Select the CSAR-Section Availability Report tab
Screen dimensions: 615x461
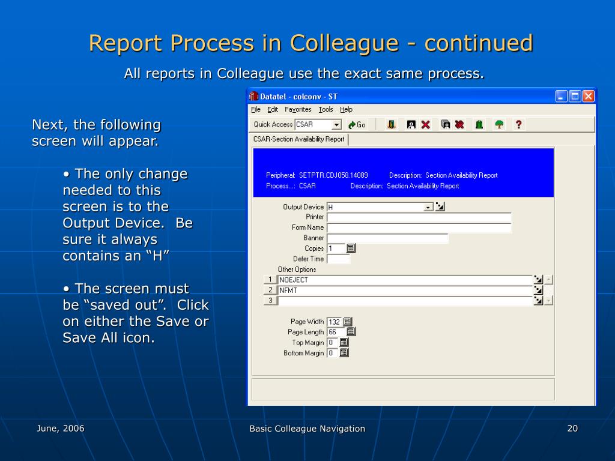tap(299, 139)
